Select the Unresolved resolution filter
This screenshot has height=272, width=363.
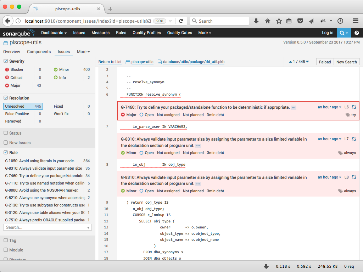tap(23, 106)
